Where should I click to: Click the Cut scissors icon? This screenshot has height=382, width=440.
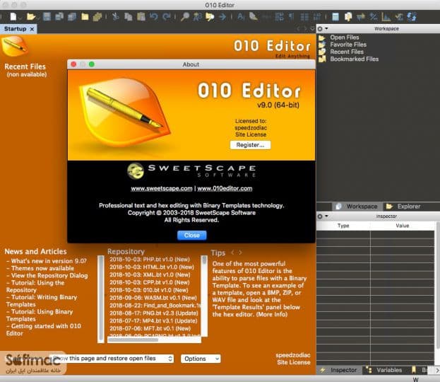[116, 16]
